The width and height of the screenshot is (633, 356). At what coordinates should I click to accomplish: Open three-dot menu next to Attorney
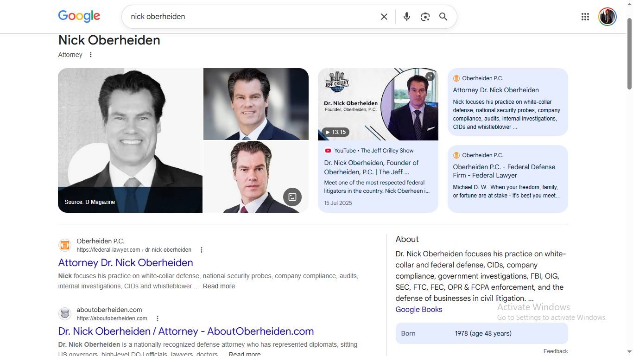tap(91, 55)
